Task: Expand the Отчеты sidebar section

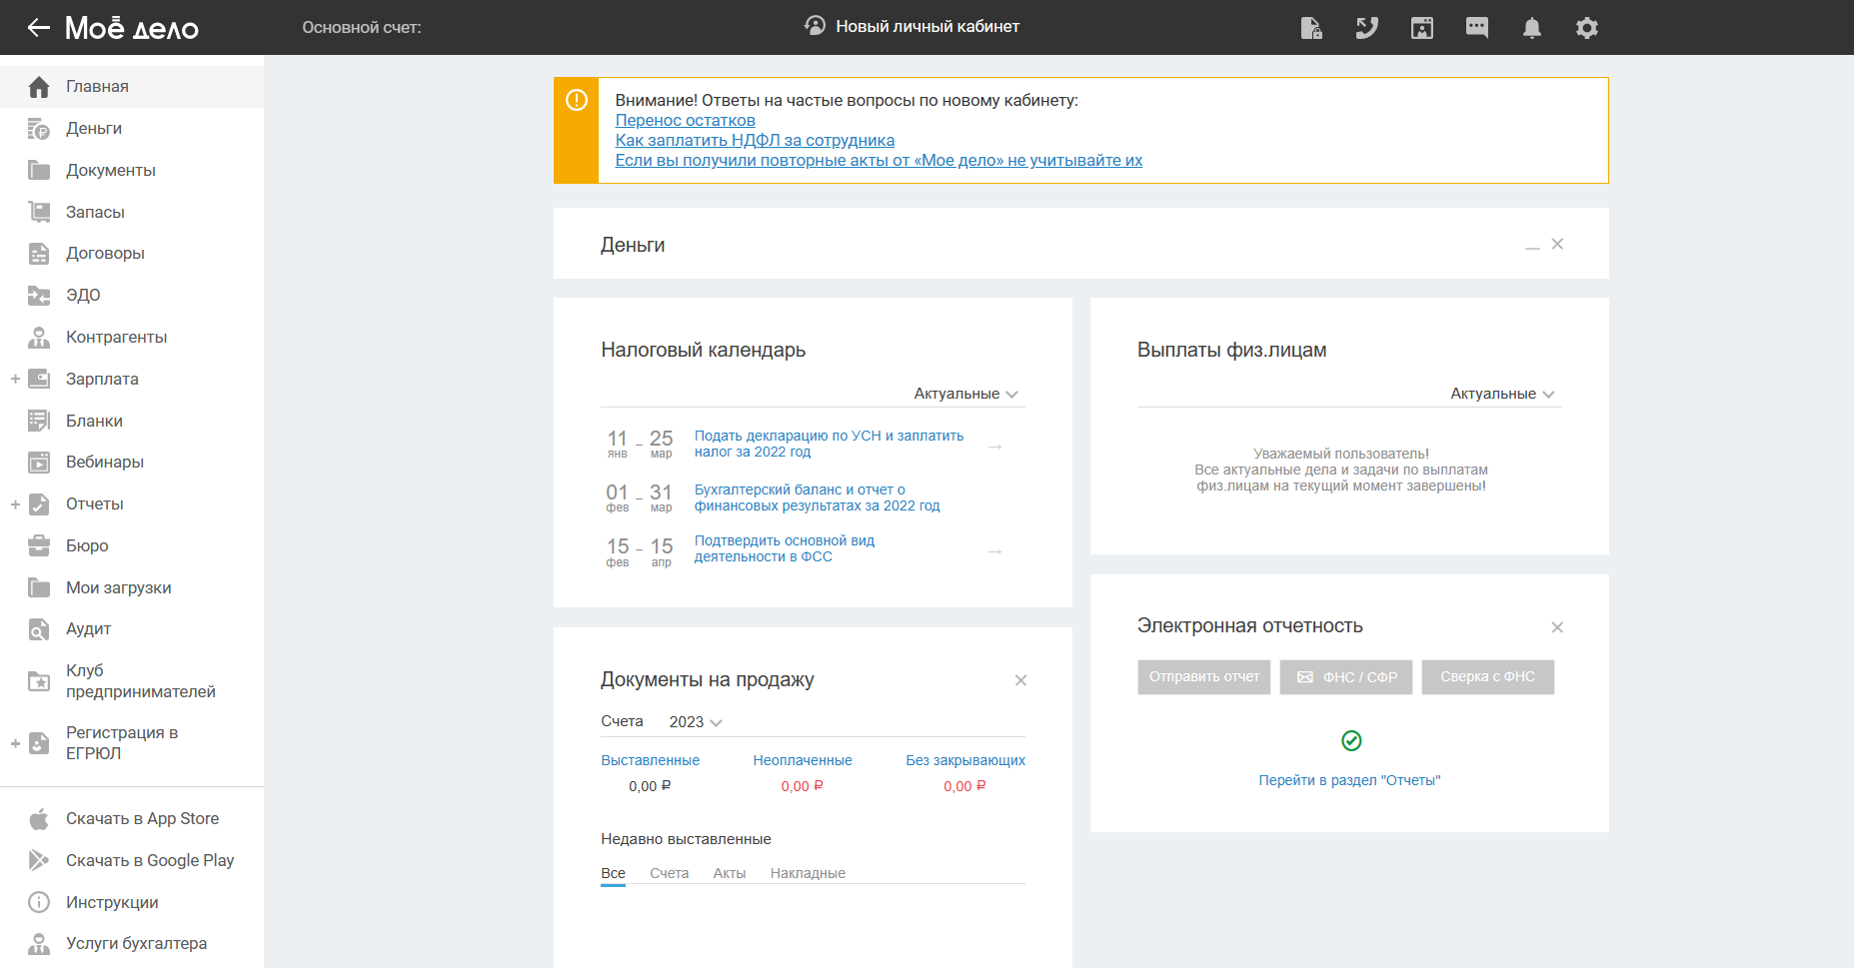Action: pyautogui.click(x=15, y=504)
